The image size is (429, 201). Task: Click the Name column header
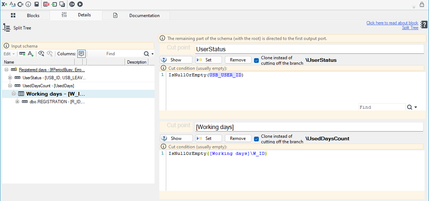tap(38, 62)
